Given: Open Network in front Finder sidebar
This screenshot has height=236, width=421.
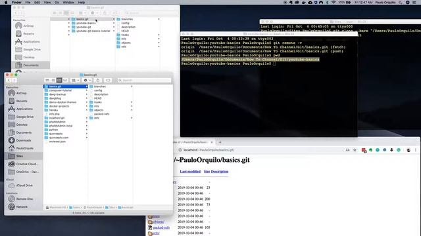Looking at the screenshot, I should [22, 207].
